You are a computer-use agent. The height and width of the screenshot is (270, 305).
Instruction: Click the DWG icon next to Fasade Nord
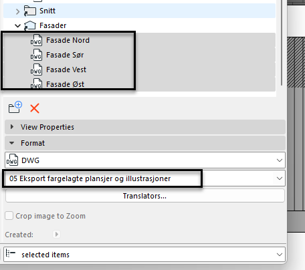click(36, 40)
